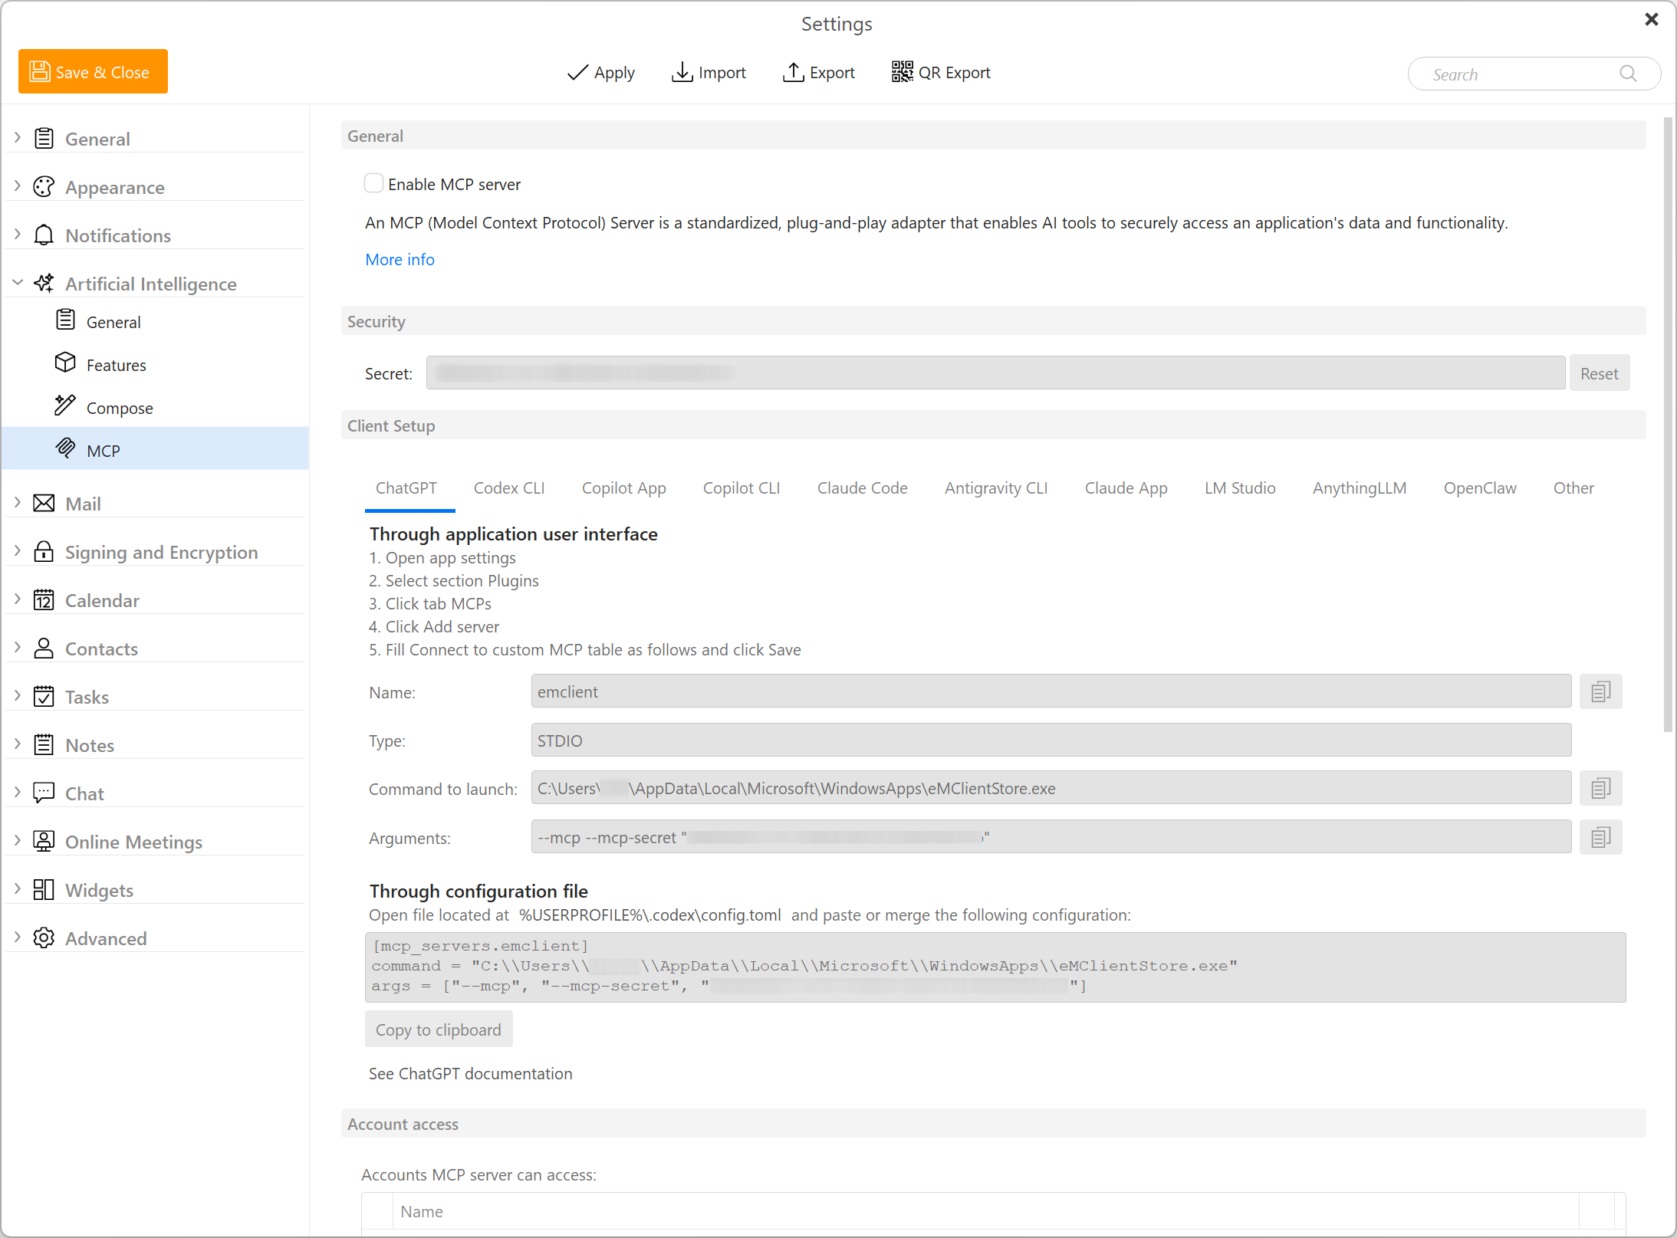Expand the Mail section chevron
Screen dimensions: 1677x1238
(18, 503)
